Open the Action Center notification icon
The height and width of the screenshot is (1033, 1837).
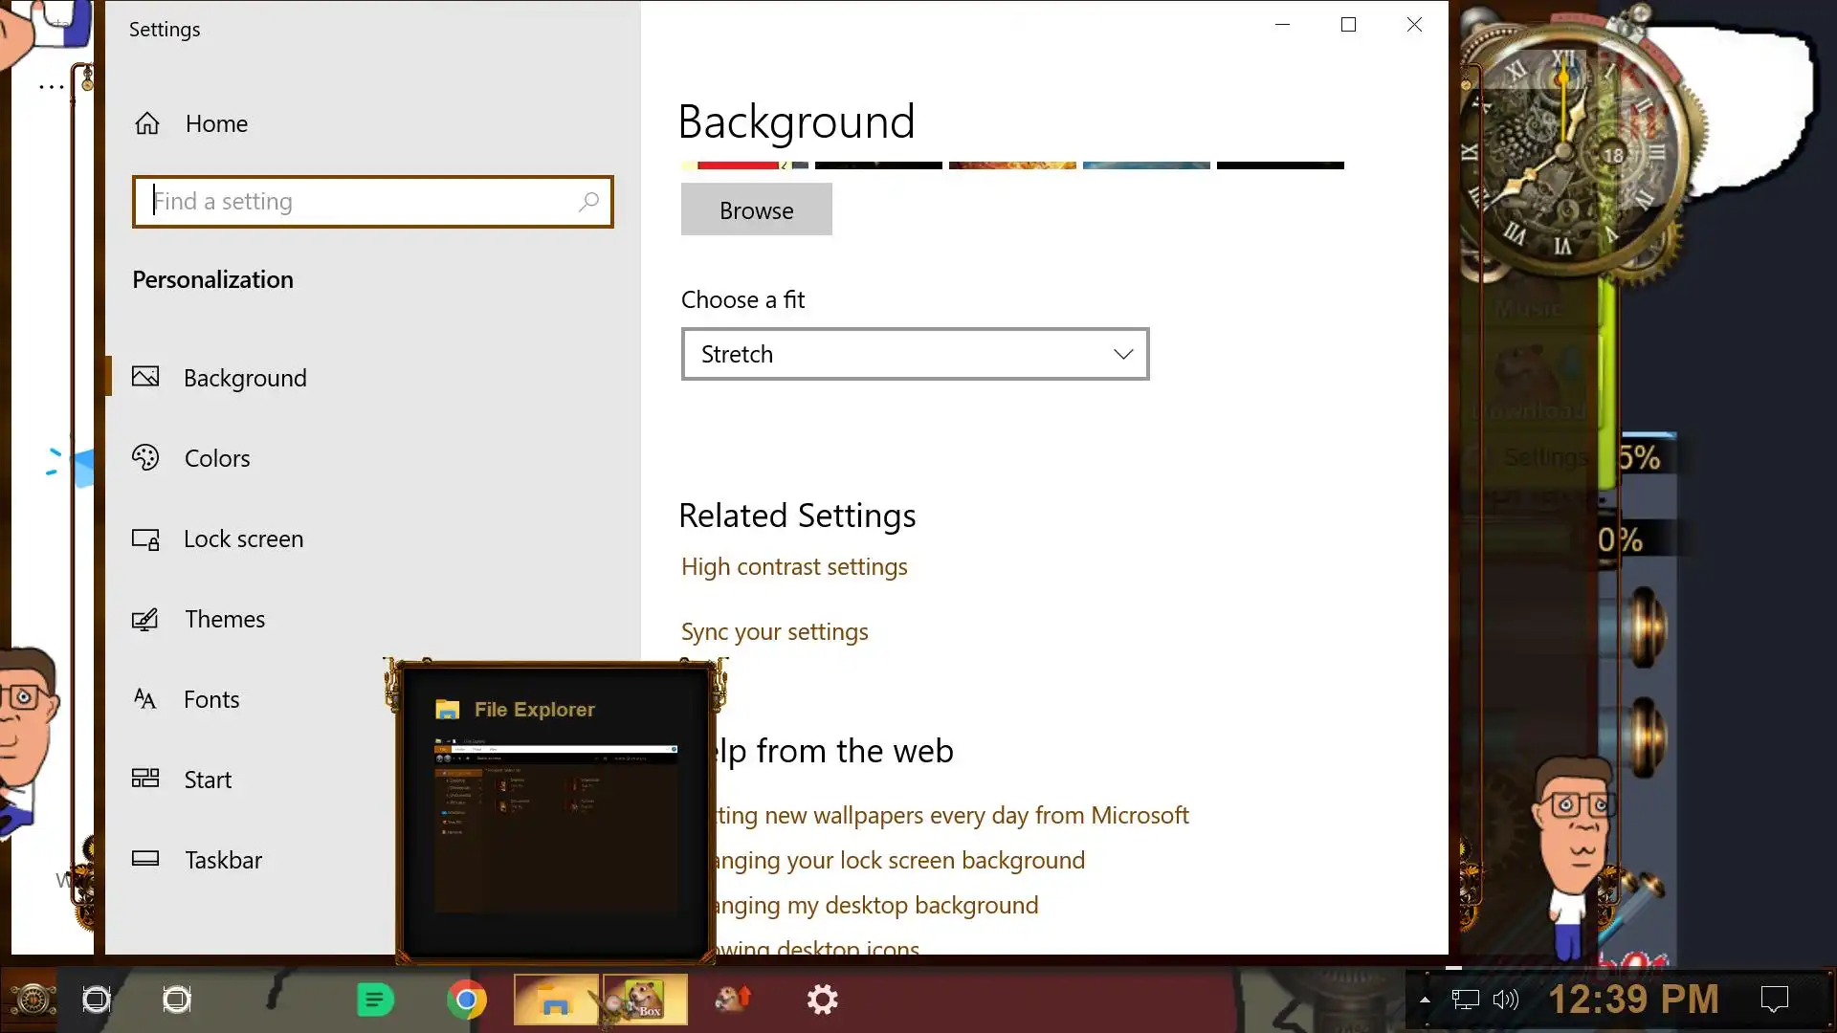1774,1000
